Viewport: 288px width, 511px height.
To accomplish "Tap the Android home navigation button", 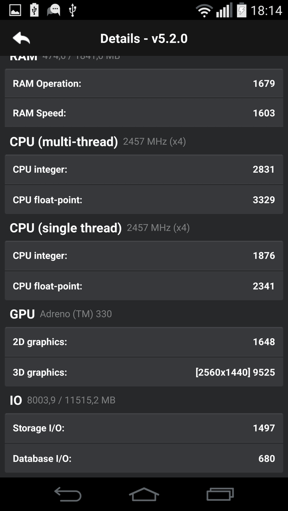I will point(144,493).
